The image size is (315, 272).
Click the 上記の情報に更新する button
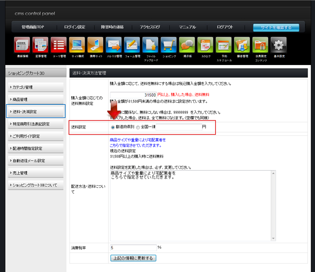(133, 258)
